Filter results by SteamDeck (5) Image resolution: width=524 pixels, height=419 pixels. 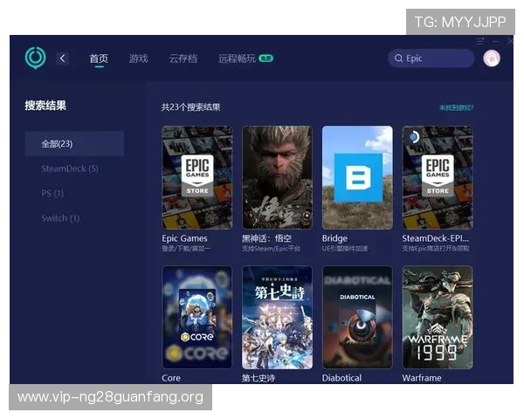(70, 168)
